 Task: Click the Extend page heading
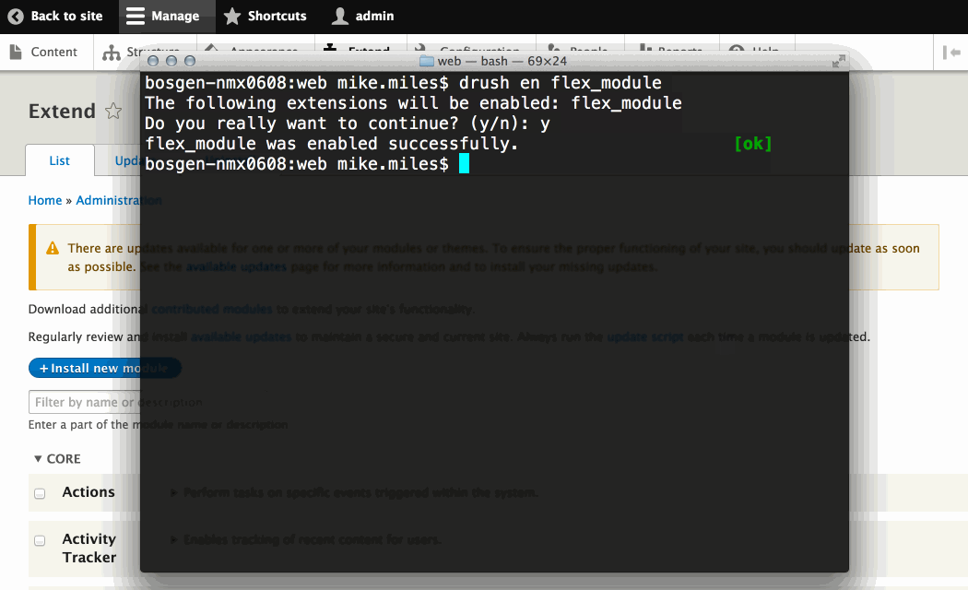[x=62, y=112]
